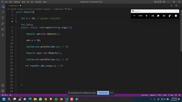Split the editor to the right

176,6
